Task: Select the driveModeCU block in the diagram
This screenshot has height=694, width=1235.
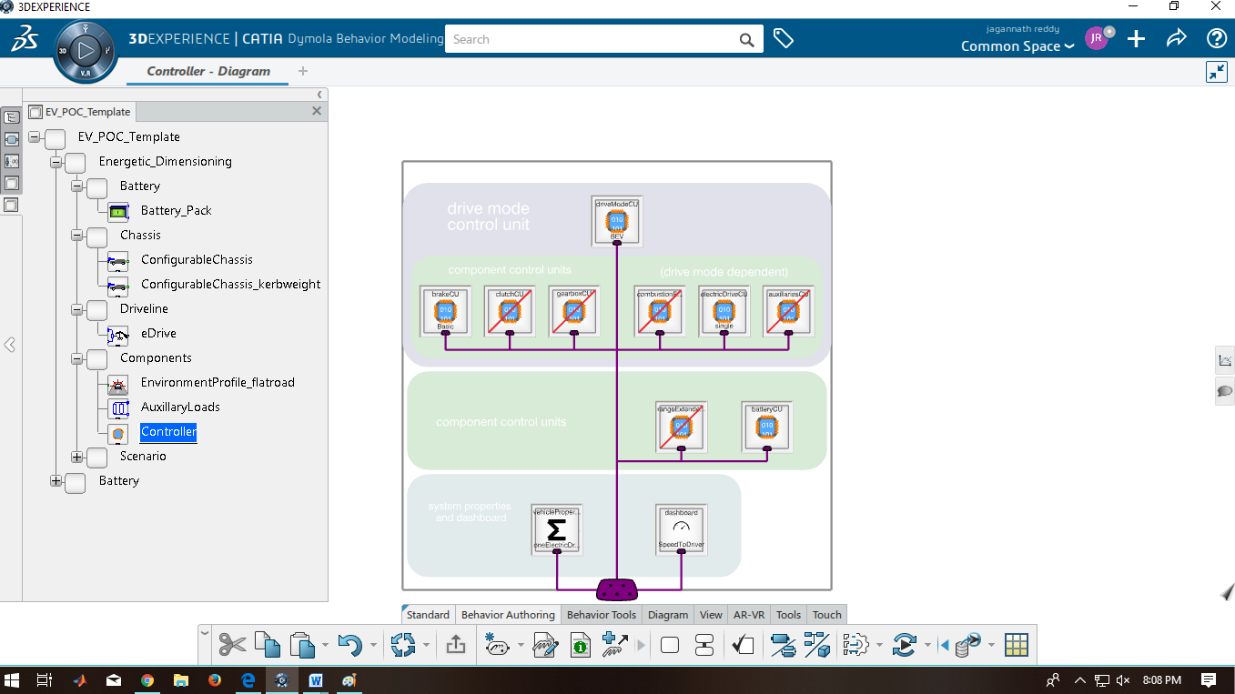Action: click(617, 221)
